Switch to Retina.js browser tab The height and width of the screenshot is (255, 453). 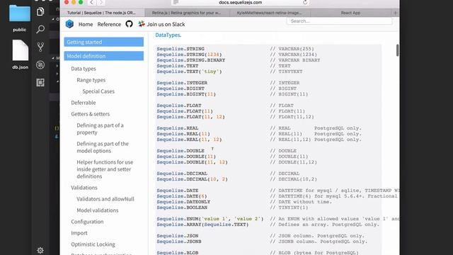pyautogui.click(x=187, y=13)
